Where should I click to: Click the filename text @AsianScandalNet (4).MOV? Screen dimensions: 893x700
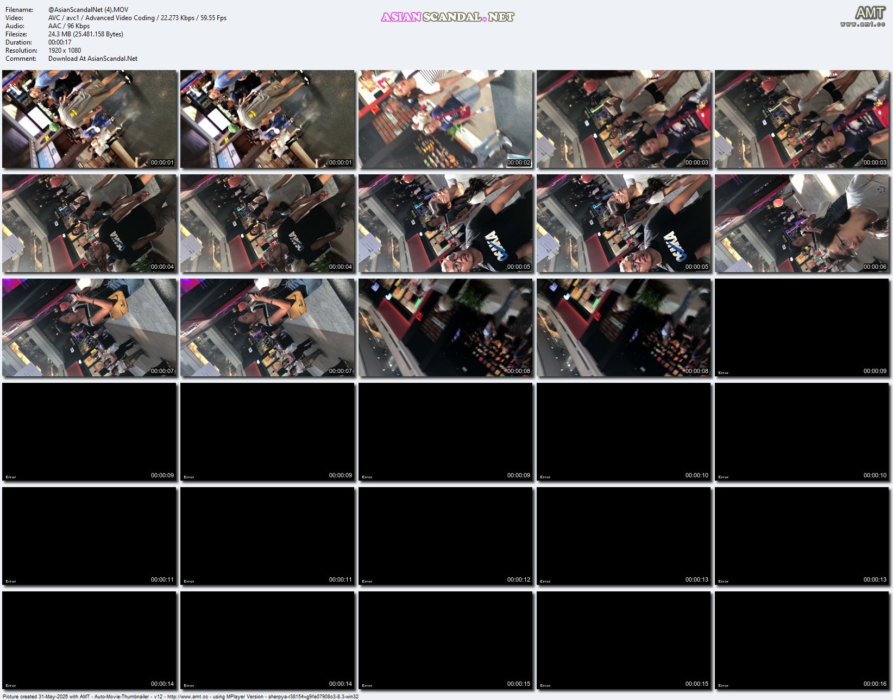point(88,10)
